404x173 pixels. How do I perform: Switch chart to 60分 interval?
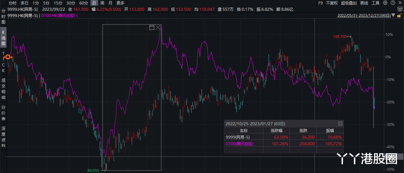83,3
